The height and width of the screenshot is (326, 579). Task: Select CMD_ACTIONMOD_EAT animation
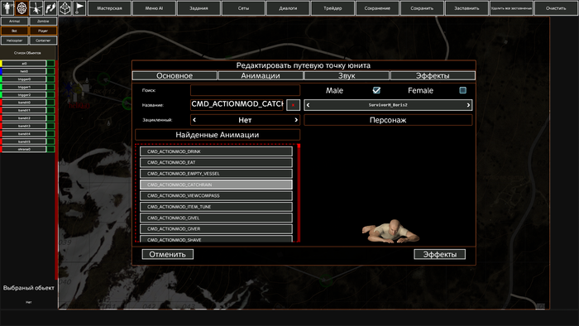216,162
